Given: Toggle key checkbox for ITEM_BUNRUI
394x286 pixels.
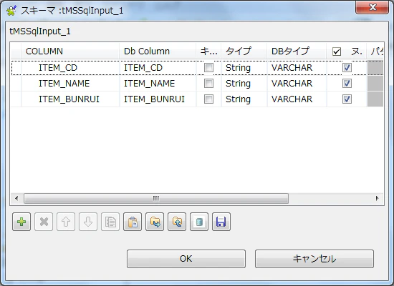Looking at the screenshot, I should 208,99.
